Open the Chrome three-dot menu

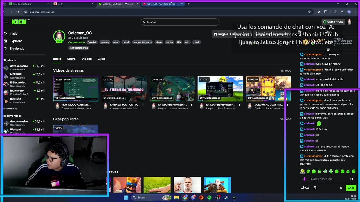coord(355,12)
